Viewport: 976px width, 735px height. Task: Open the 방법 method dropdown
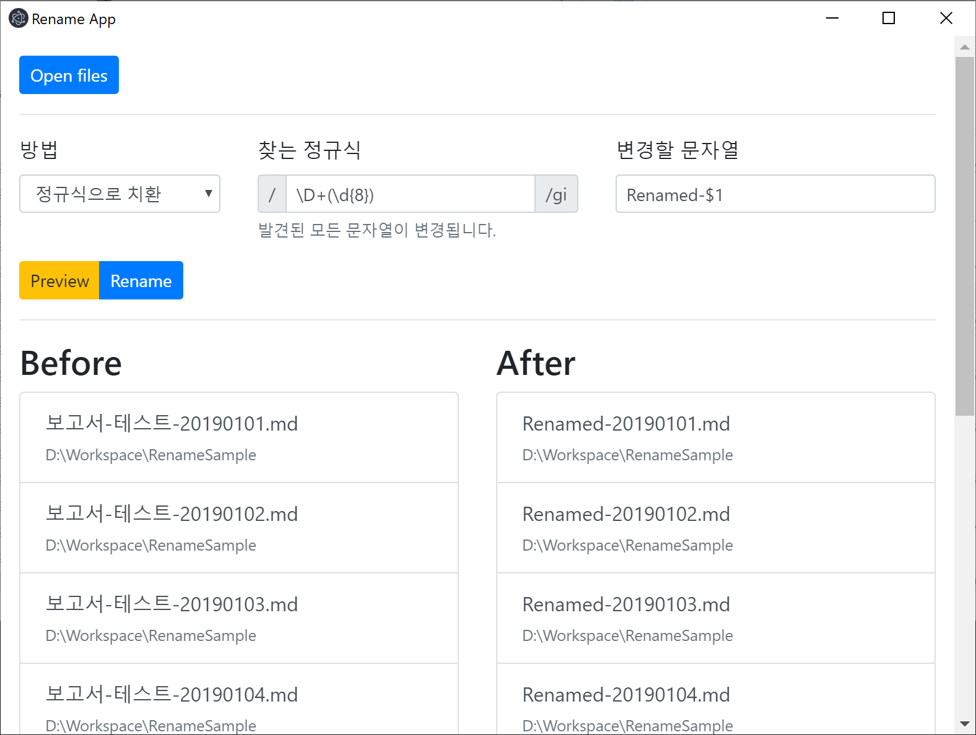point(120,194)
